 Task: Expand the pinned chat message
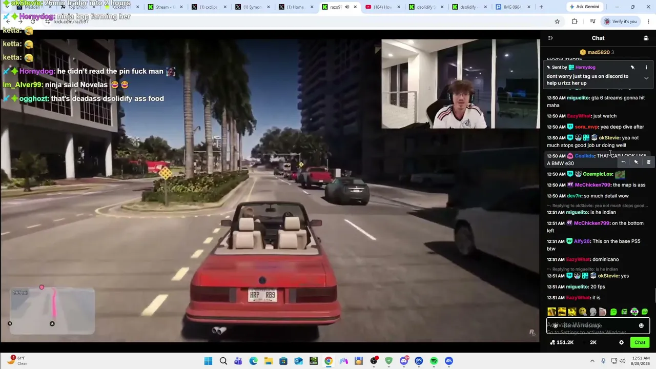pos(646,78)
